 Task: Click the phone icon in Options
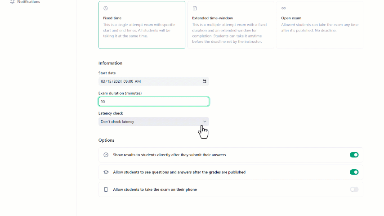pos(106,189)
